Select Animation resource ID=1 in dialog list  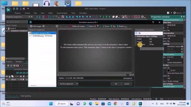point(42,33)
